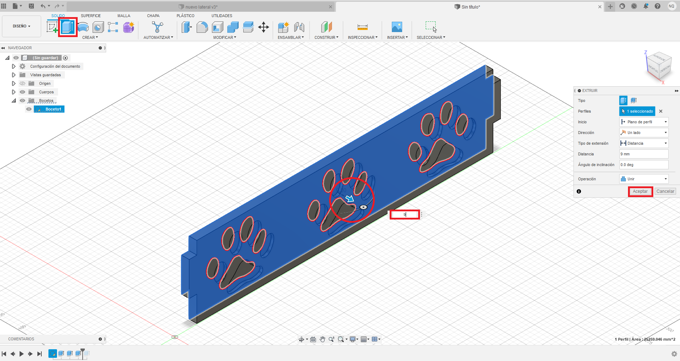Viewport: 680px width, 361px height.
Task: Activate the root component radio button
Action: [x=66, y=58]
